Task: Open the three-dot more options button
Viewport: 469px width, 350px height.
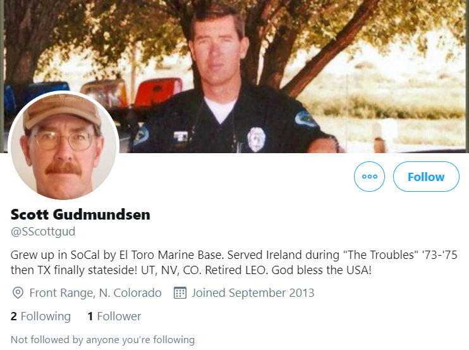Action: 369,177
